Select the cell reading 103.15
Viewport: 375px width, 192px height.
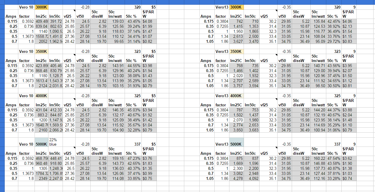[x=116, y=86]
